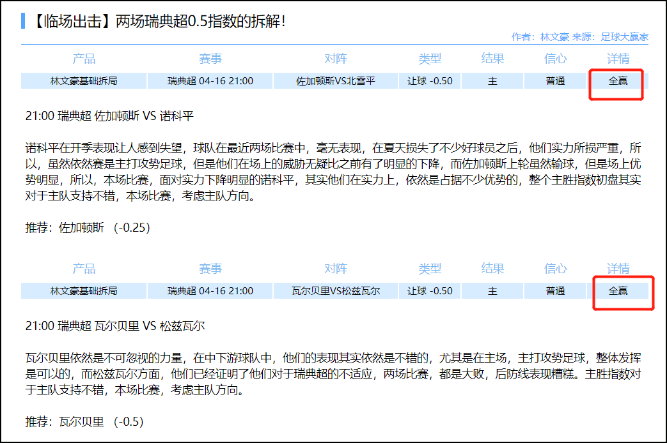The image size is (667, 443).
Task: Open source link 足球大赢家
Action: click(624, 37)
